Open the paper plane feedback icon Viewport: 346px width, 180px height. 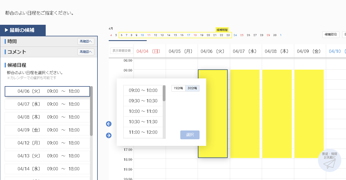[x=329, y=163]
